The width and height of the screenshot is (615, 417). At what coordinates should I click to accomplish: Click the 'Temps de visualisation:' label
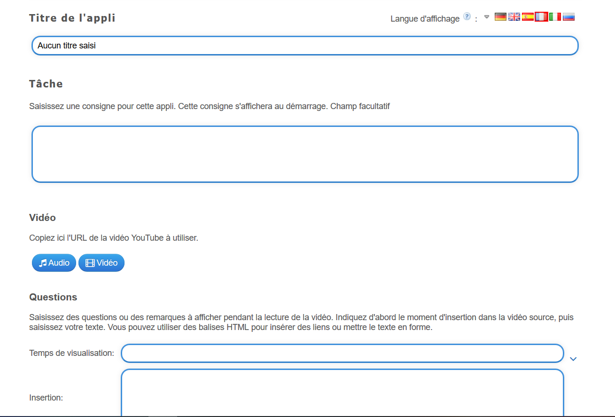click(x=71, y=353)
